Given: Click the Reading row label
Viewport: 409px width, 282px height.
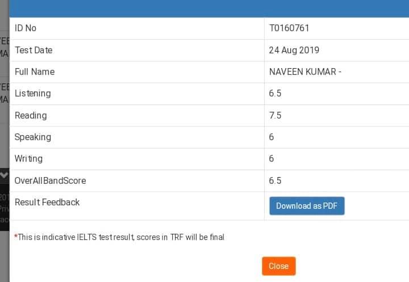Looking at the screenshot, I should click(x=31, y=115).
